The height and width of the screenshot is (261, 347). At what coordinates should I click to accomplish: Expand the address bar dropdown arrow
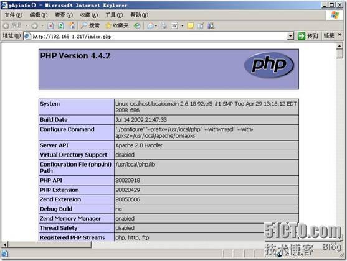tap(290, 36)
